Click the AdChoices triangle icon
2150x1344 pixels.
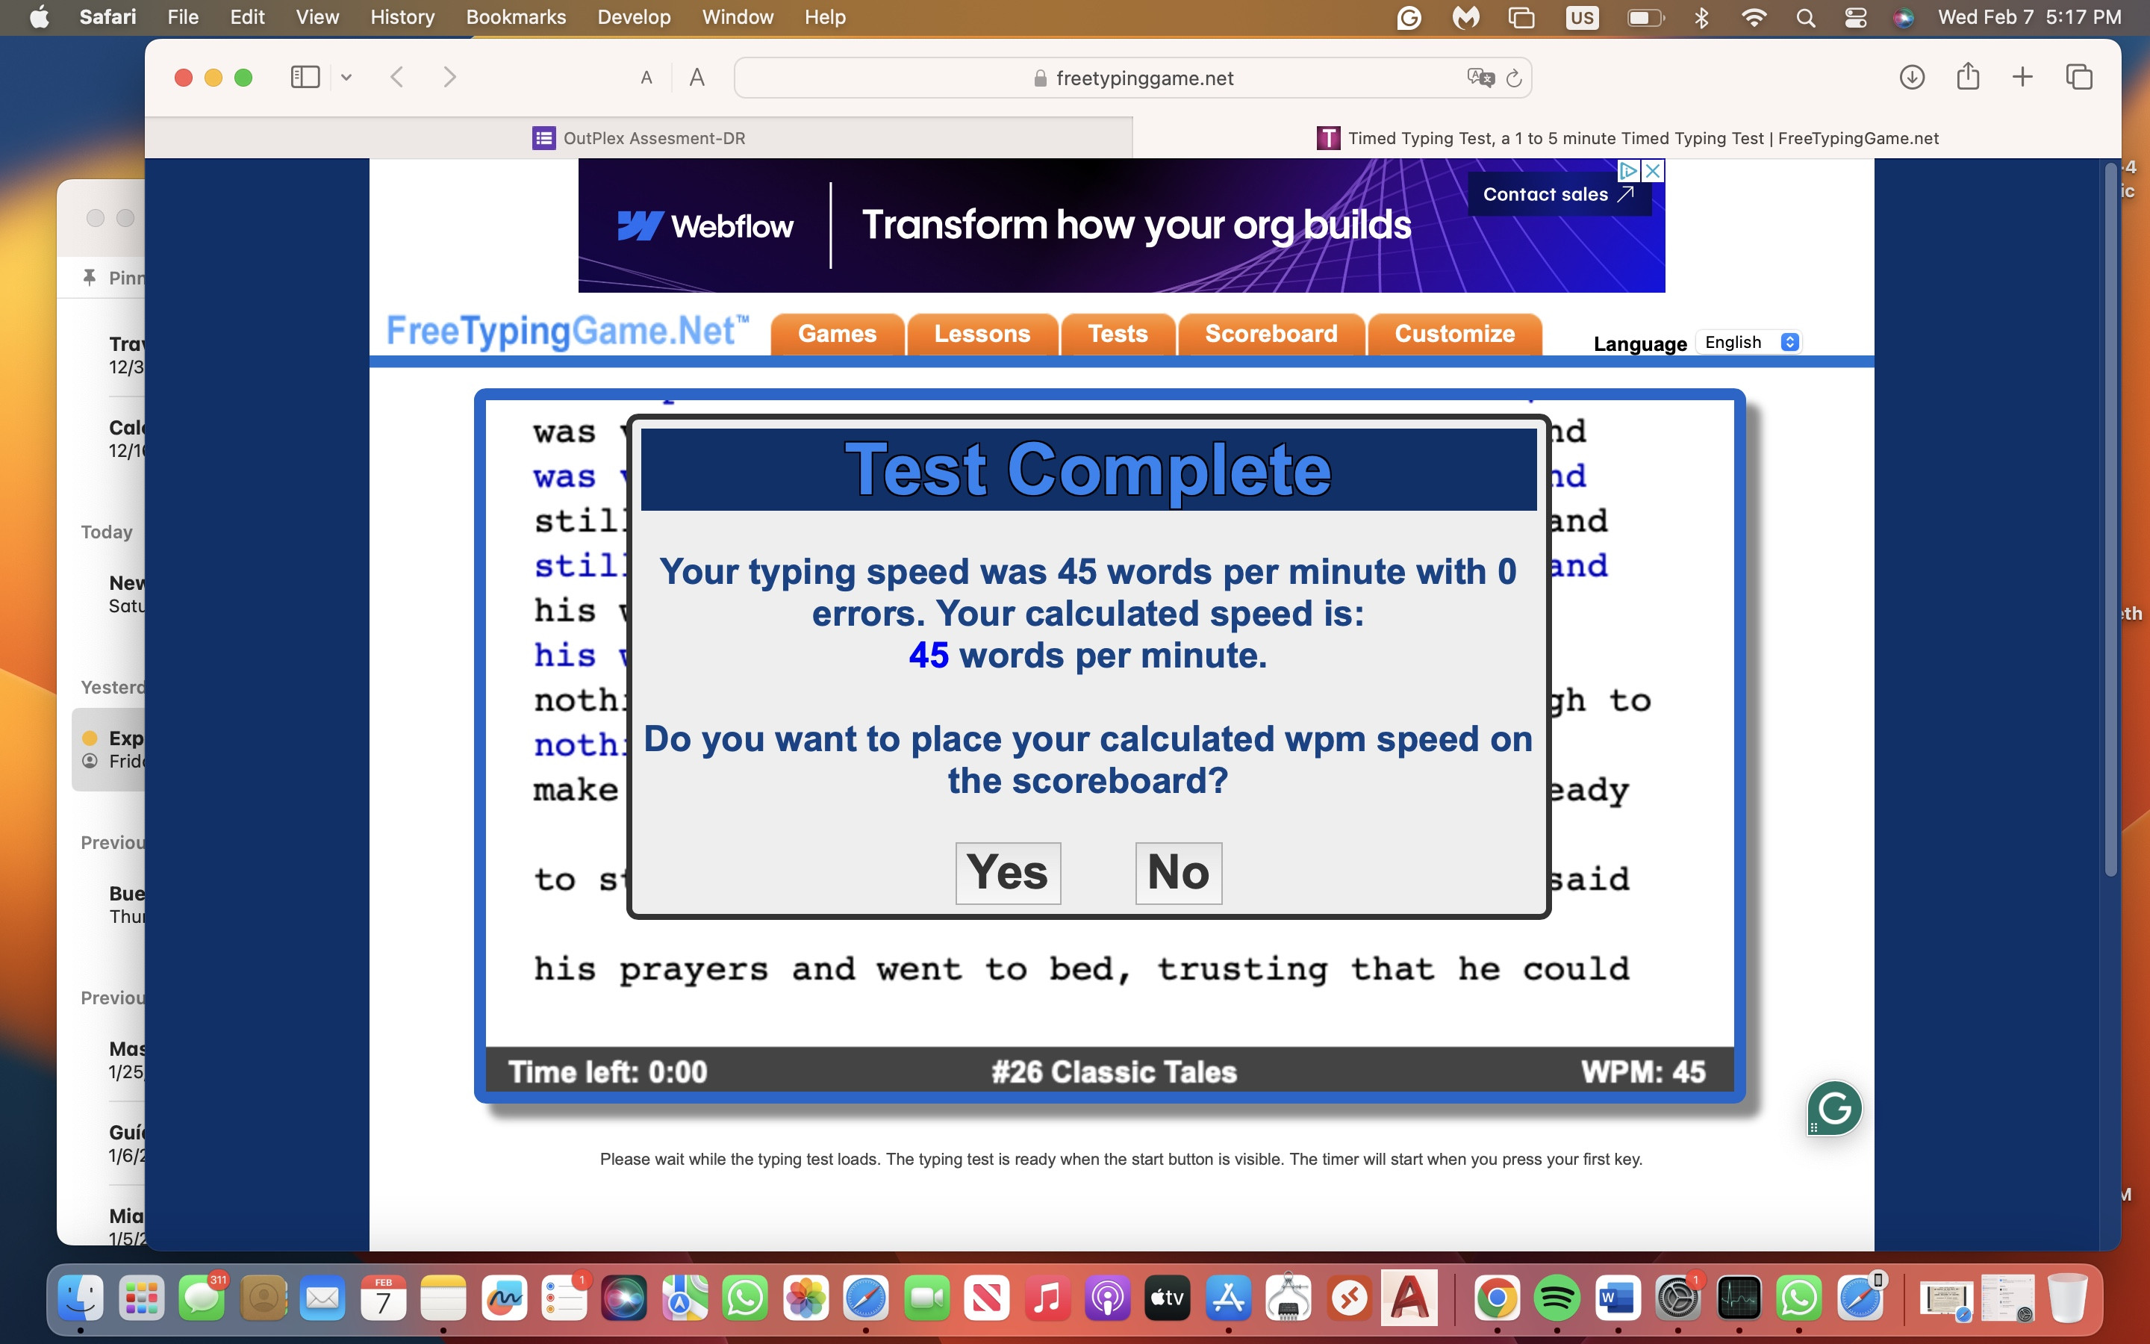pyautogui.click(x=1628, y=171)
